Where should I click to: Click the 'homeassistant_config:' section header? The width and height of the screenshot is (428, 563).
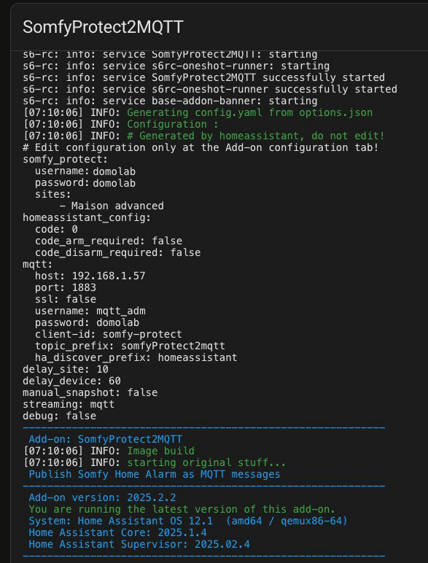pos(87,217)
